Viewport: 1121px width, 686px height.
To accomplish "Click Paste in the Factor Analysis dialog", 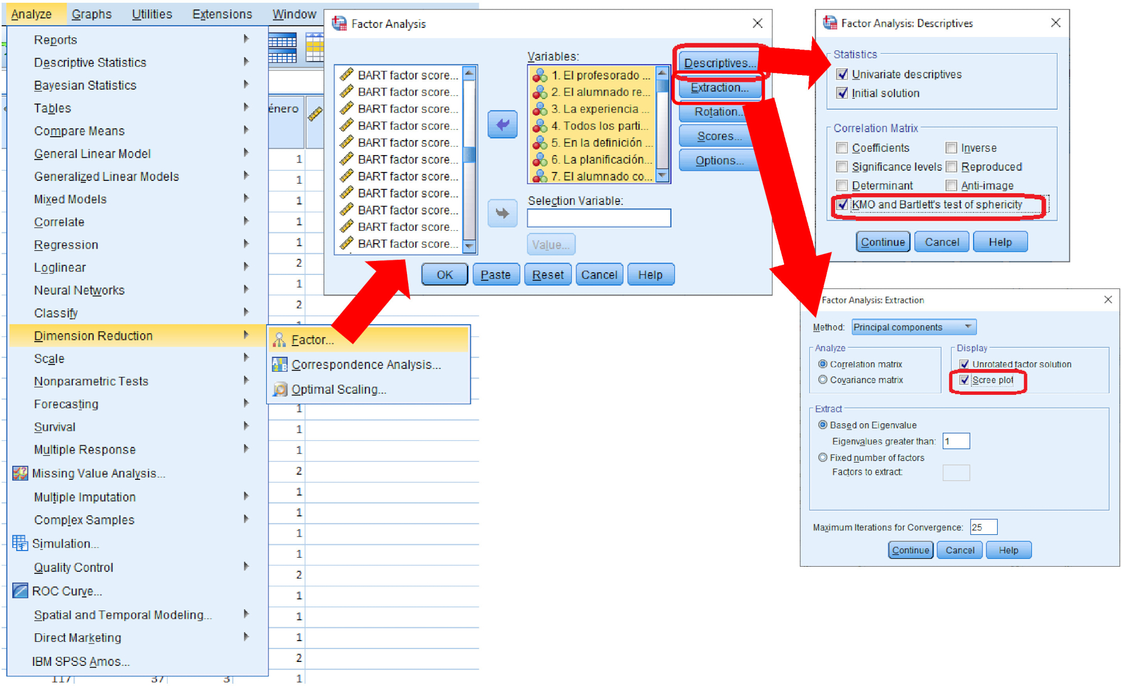I will click(495, 275).
